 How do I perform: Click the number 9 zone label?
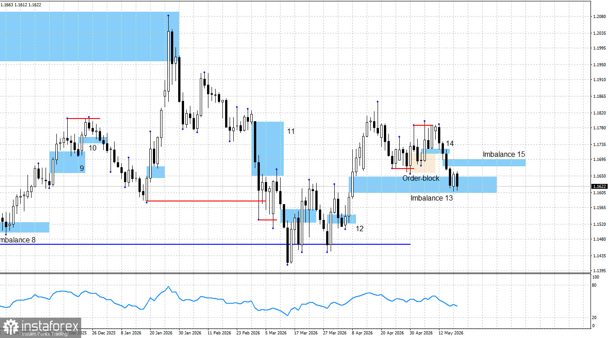[82, 168]
